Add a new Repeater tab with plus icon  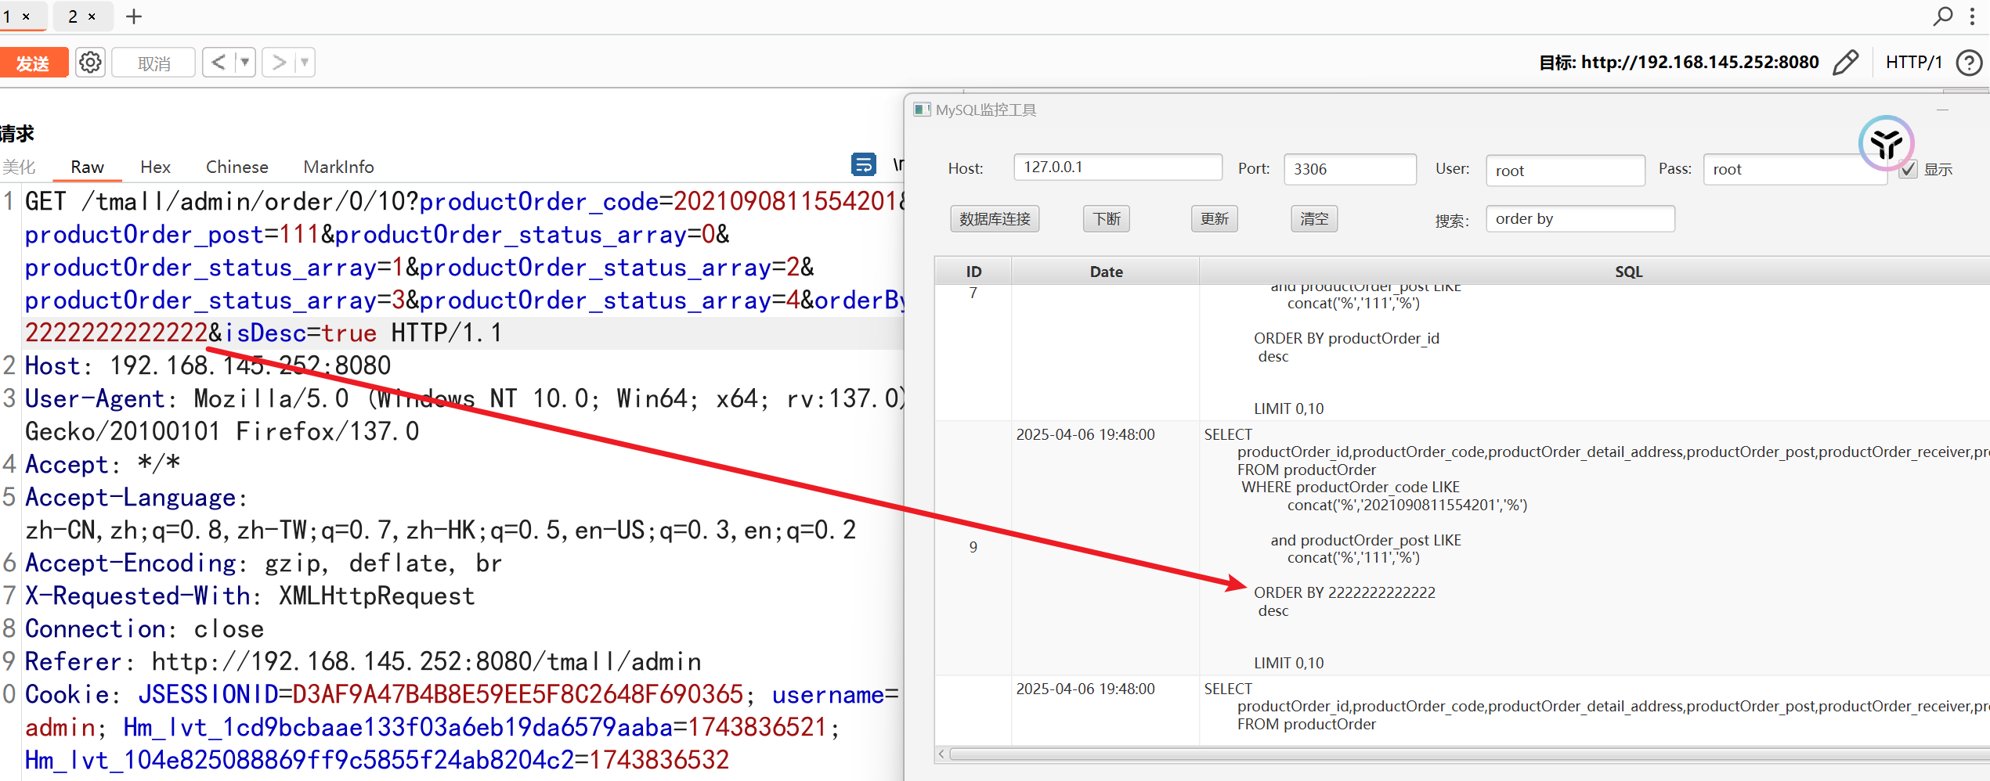(x=134, y=16)
